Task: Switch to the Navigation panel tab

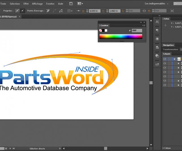Action: click(x=168, y=45)
